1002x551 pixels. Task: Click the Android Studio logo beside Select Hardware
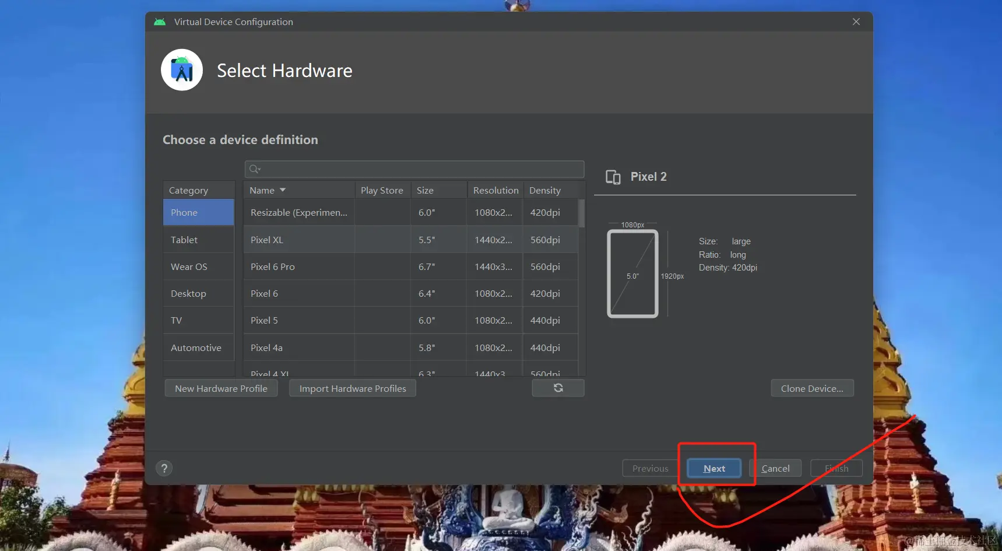(182, 70)
